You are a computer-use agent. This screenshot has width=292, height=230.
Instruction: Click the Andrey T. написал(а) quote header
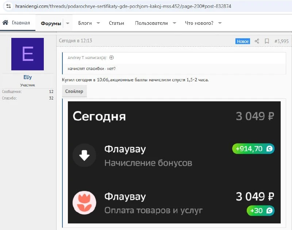(87, 58)
